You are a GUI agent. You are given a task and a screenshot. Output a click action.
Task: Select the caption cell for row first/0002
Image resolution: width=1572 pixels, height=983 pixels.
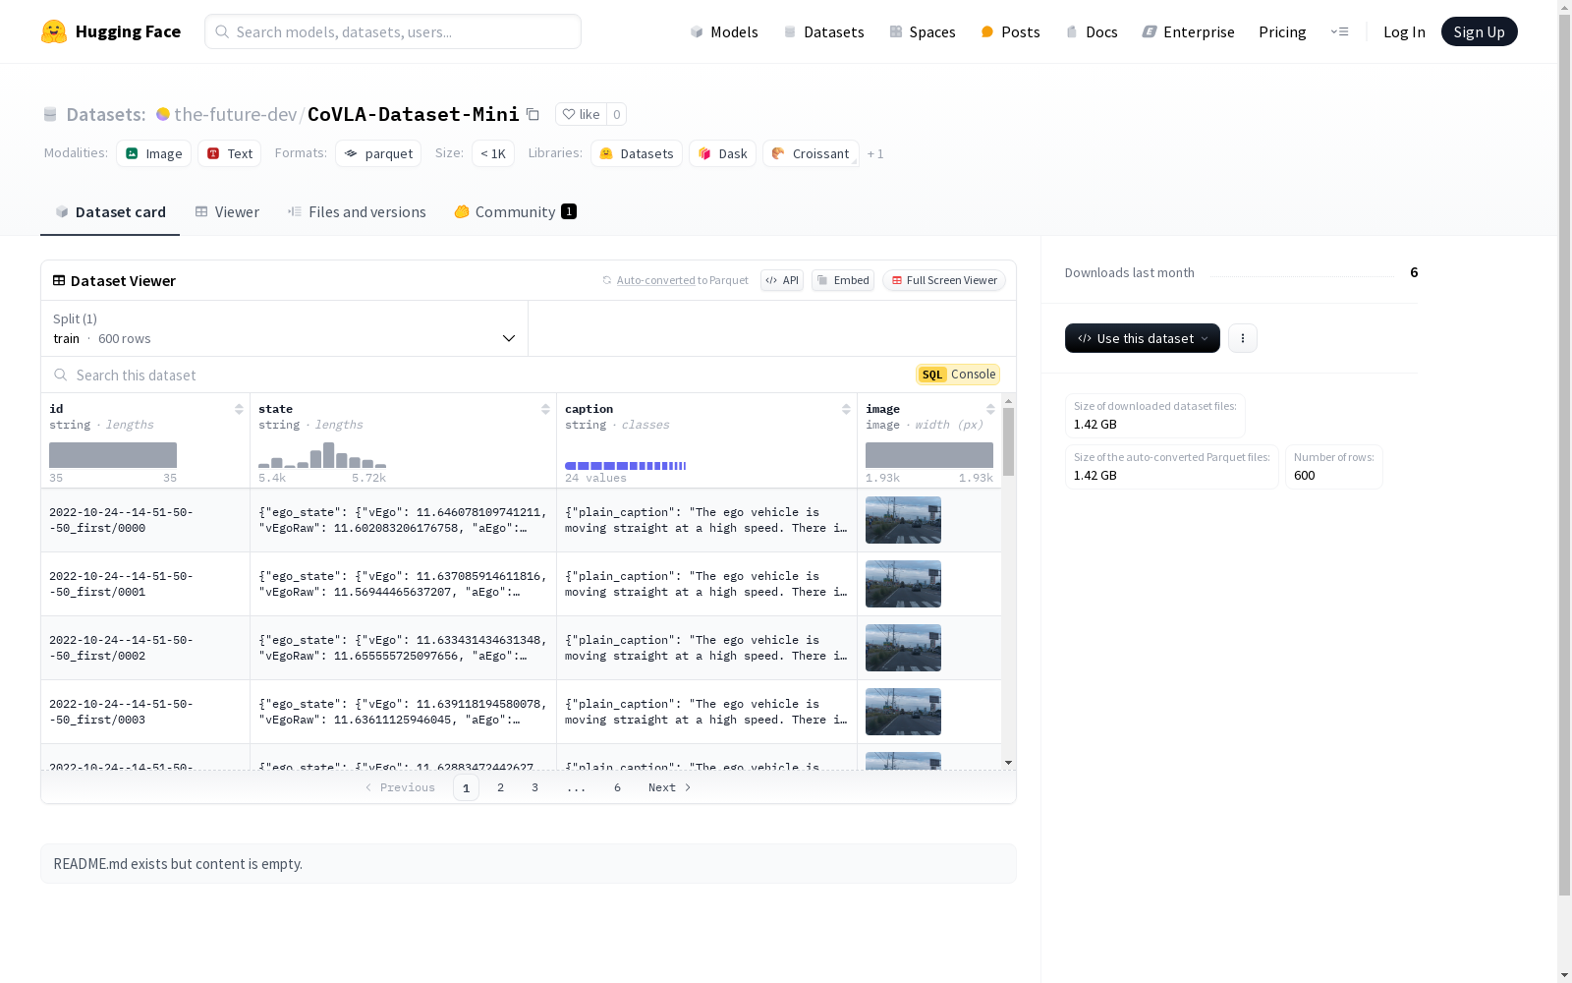click(706, 648)
